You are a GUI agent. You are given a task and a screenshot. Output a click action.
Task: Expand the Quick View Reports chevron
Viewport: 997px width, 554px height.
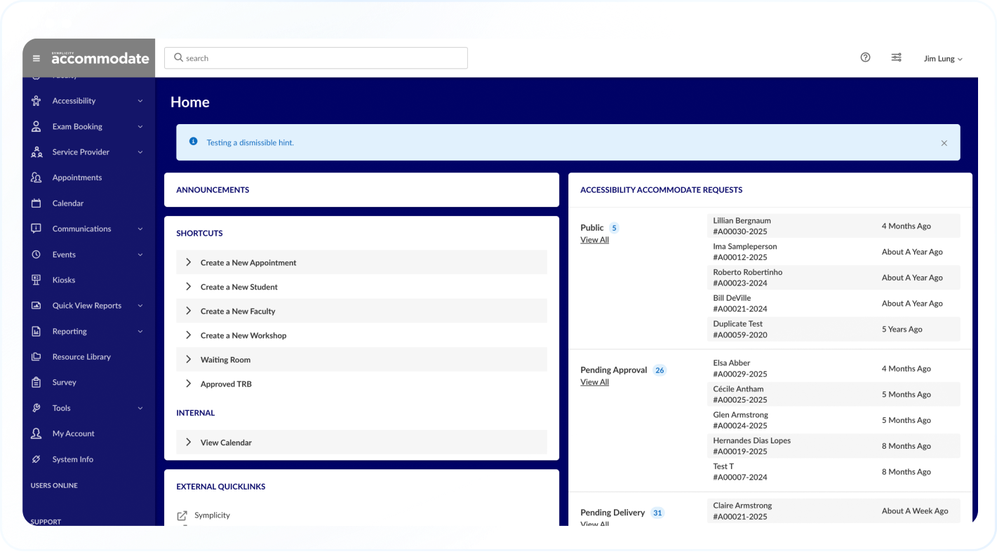(x=140, y=306)
